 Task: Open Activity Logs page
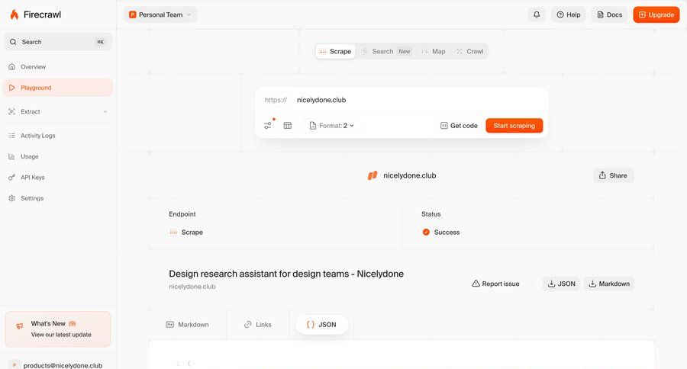pyautogui.click(x=37, y=136)
